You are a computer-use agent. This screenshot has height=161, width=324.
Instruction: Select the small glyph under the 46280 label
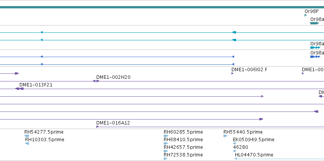coord(234,151)
